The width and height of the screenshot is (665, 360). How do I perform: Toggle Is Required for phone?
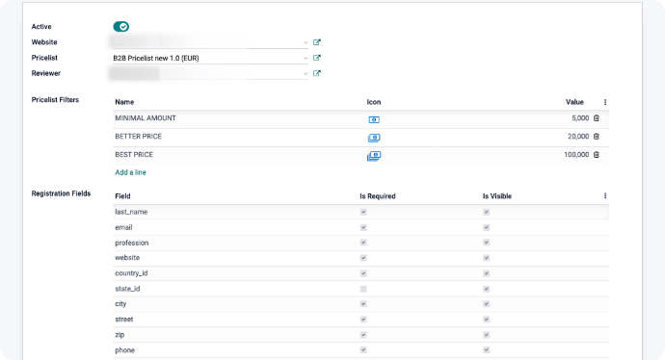[363, 350]
